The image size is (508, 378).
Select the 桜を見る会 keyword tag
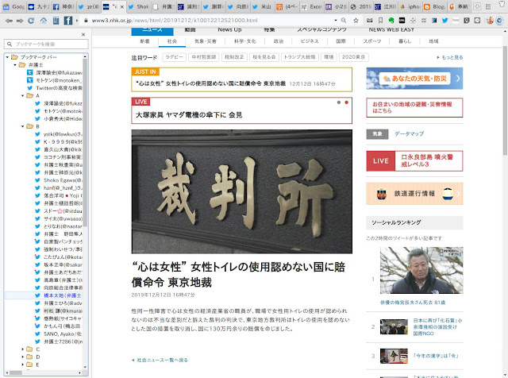click(264, 57)
